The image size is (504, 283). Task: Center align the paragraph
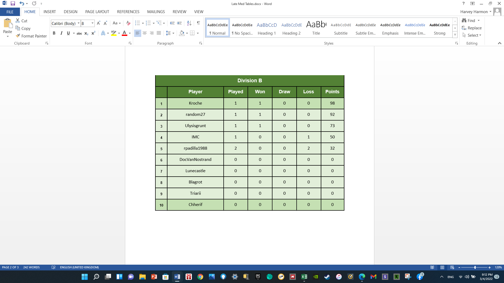(145, 33)
